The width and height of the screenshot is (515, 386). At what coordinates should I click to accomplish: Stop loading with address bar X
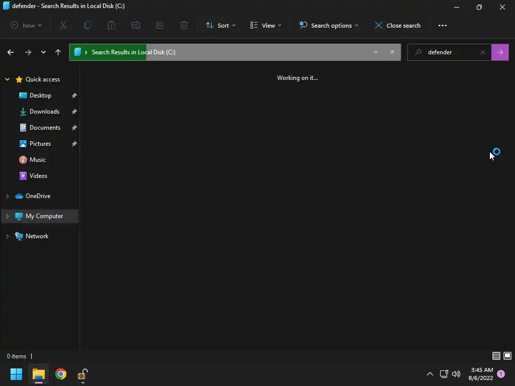pyautogui.click(x=392, y=52)
